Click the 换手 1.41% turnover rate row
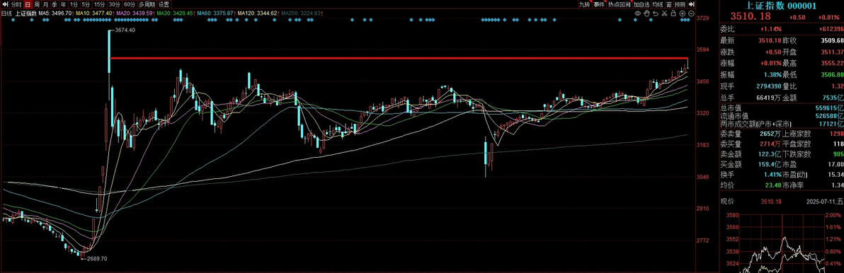Viewport: 844px width, 273px height. tap(751, 175)
